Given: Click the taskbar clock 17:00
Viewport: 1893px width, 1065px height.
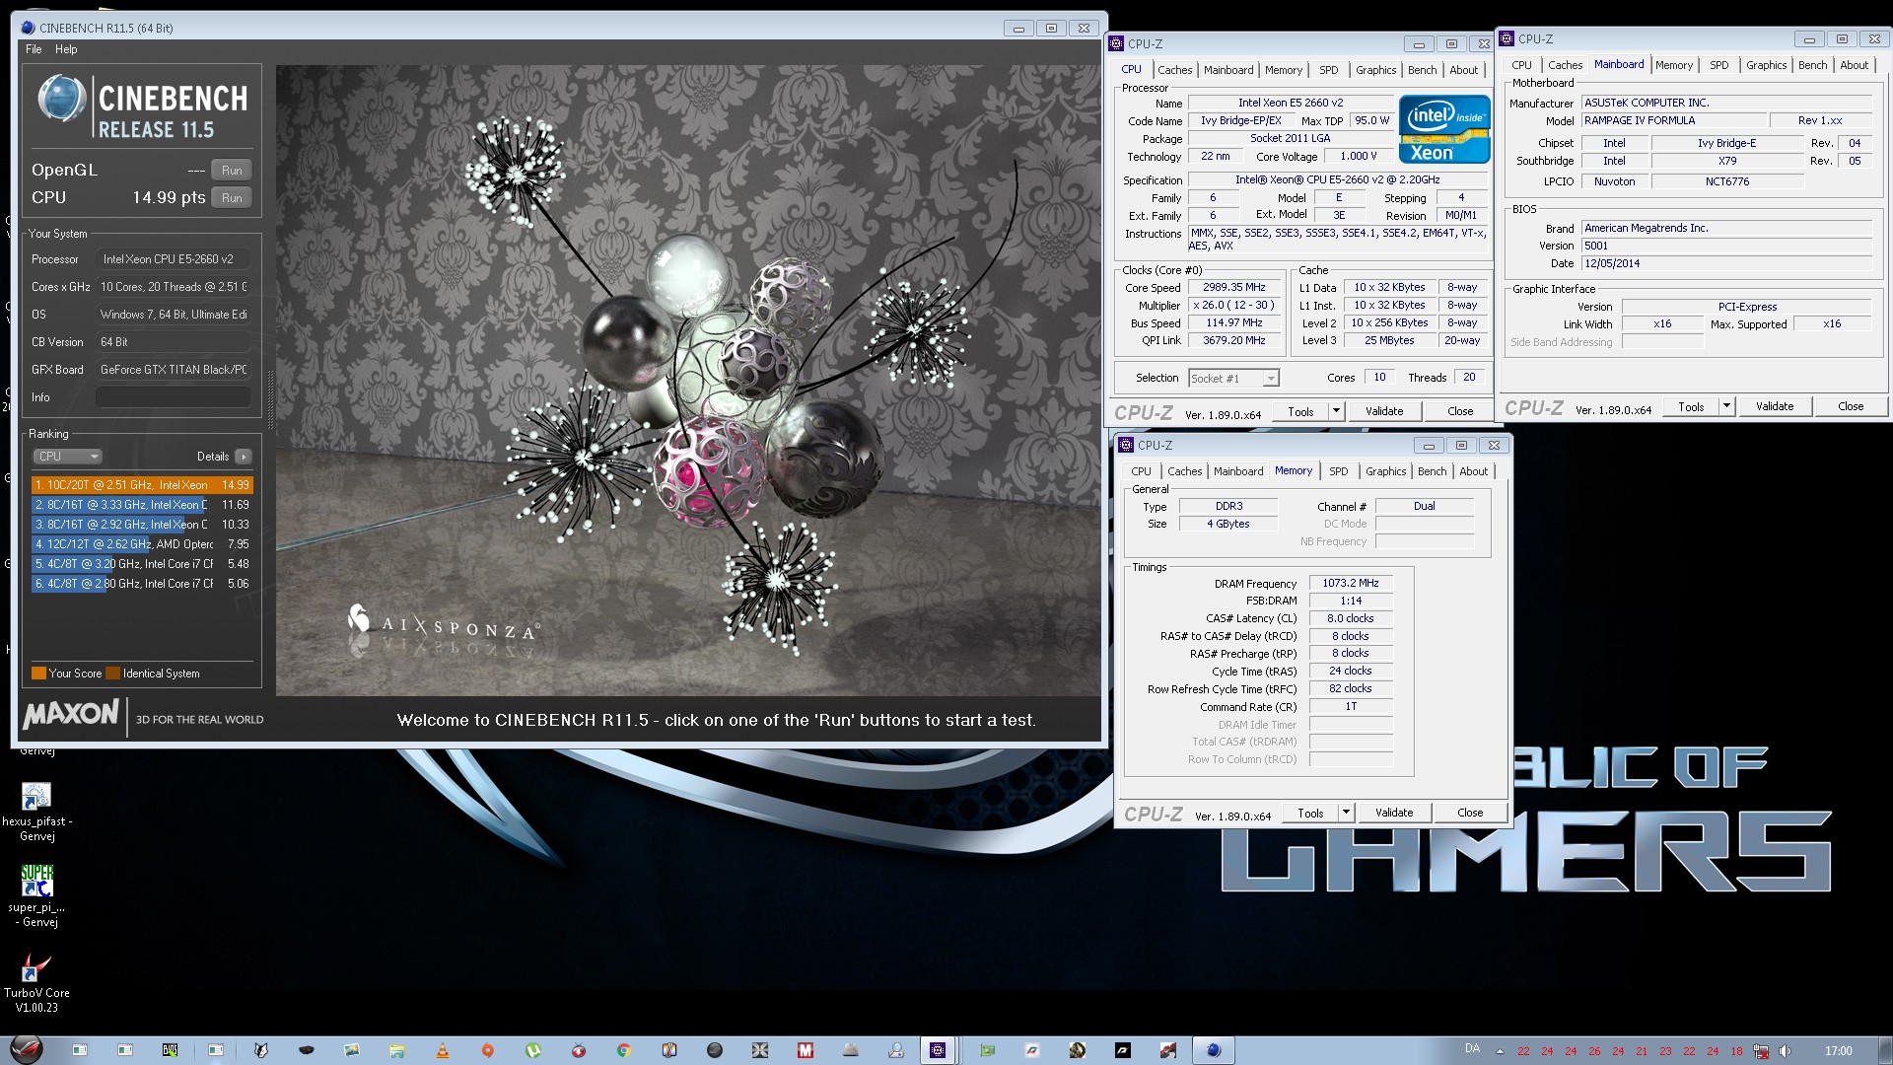Looking at the screenshot, I should click(x=1838, y=1051).
